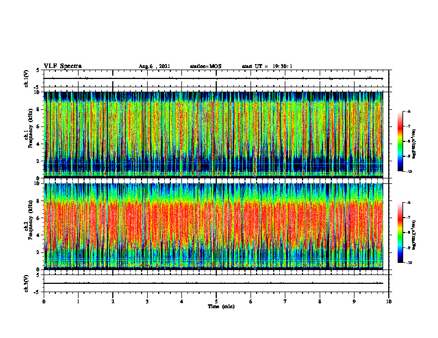The width and height of the screenshot is (438, 338).
Task: Click the 'VLF Spectra' plot title
Action: pyautogui.click(x=62, y=66)
